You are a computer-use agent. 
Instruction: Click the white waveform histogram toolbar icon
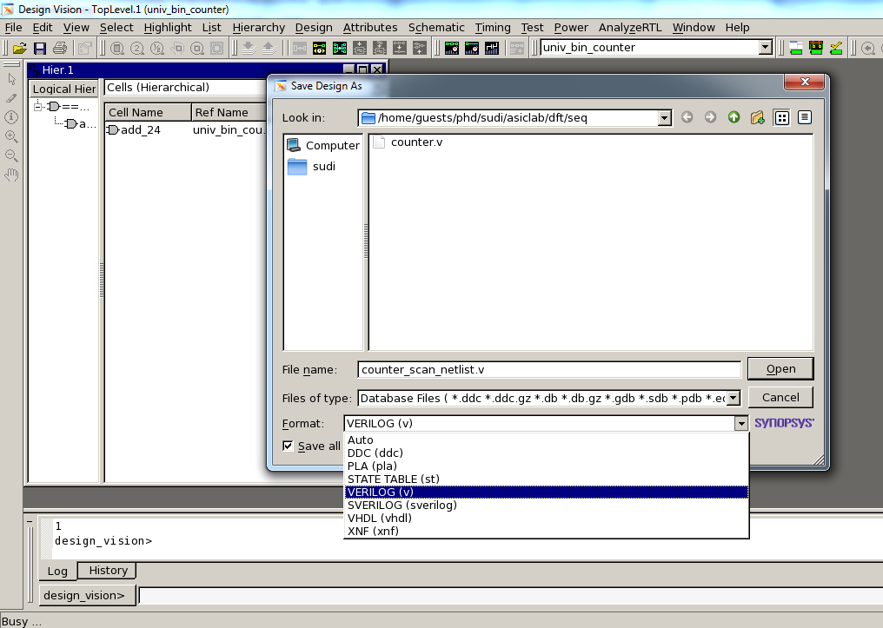coord(492,49)
